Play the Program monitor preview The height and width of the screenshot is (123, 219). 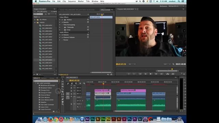151,74
